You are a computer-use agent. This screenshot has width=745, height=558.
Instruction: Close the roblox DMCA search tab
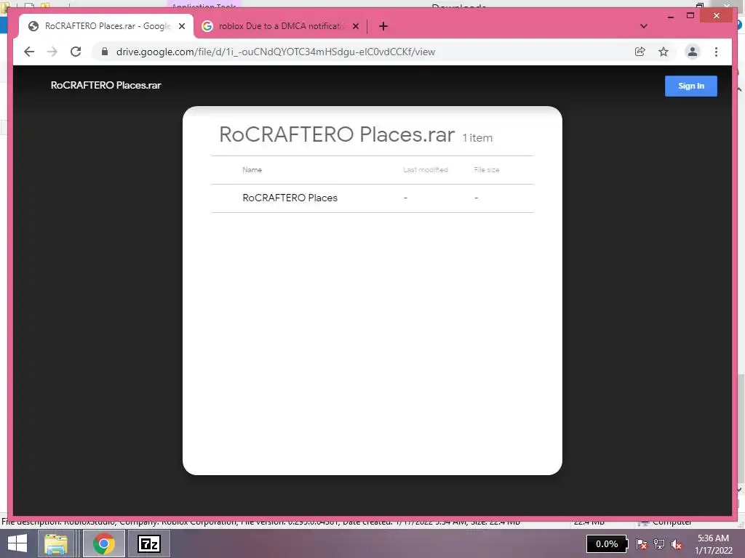pos(355,26)
